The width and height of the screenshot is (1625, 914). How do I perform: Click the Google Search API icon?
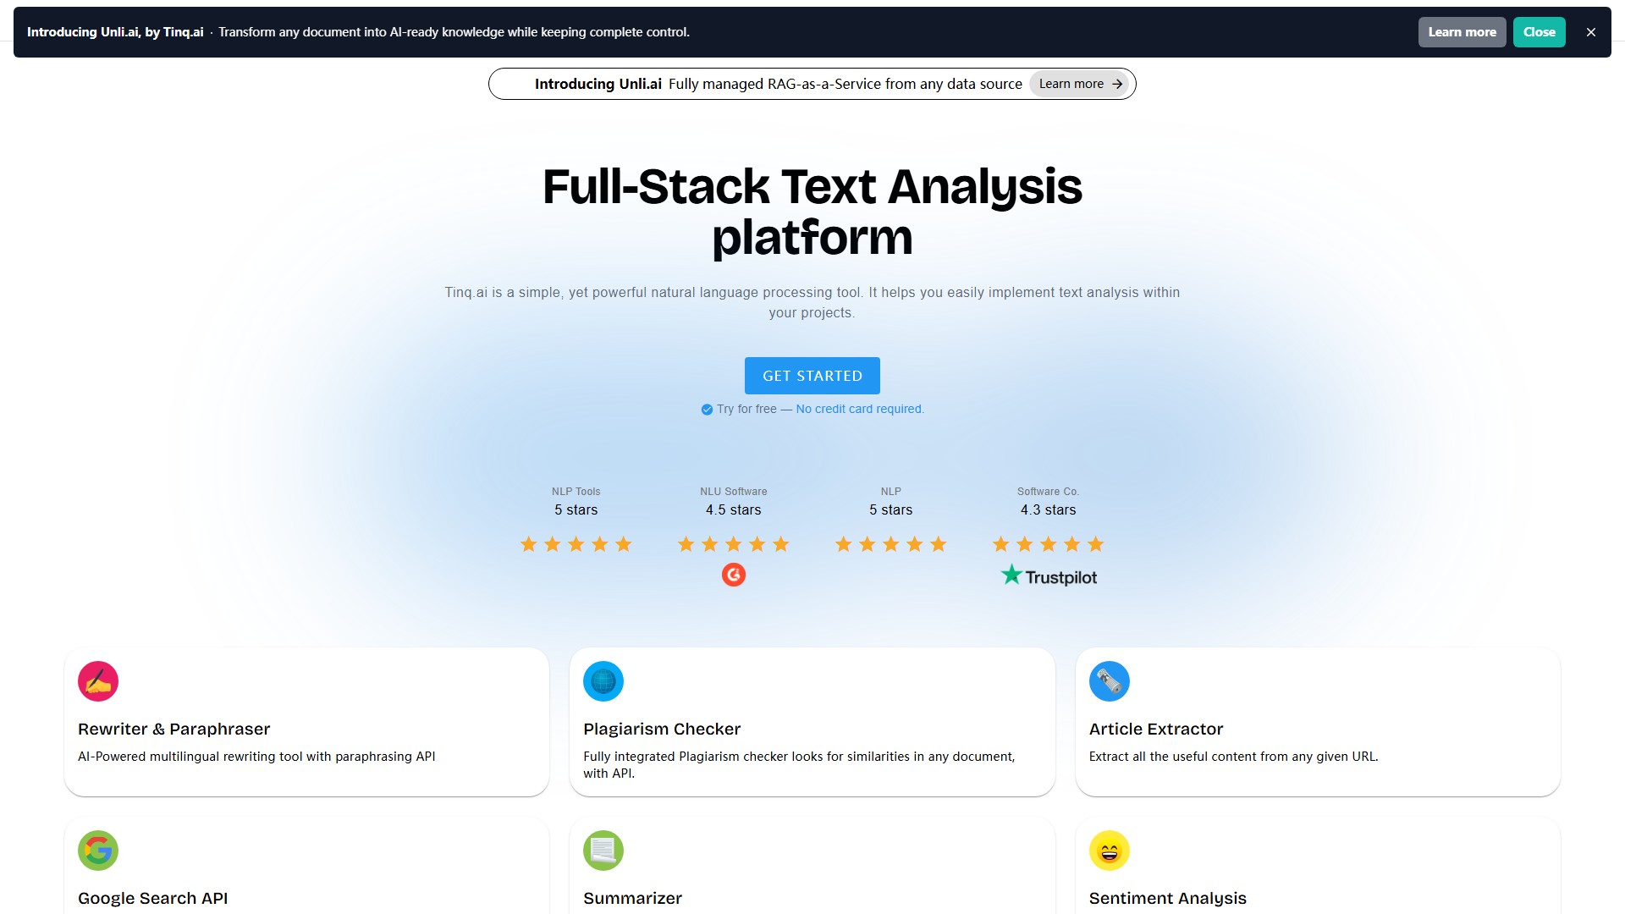click(x=98, y=851)
